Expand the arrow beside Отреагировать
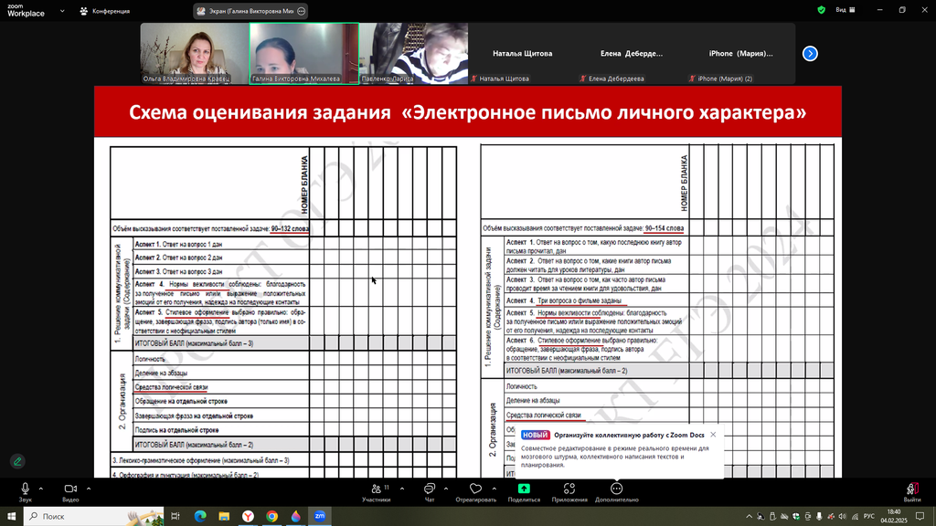The image size is (936, 526). tap(495, 489)
